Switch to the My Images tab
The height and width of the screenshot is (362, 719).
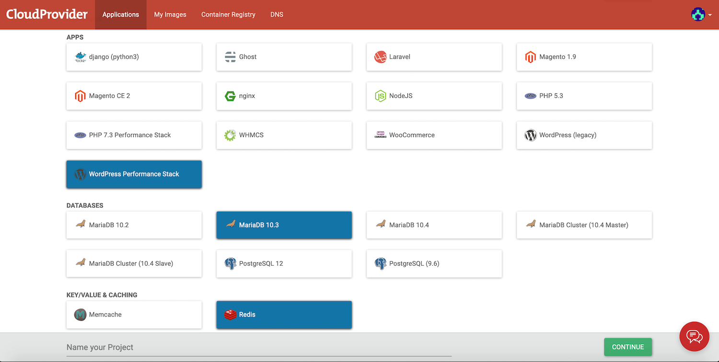170,15
